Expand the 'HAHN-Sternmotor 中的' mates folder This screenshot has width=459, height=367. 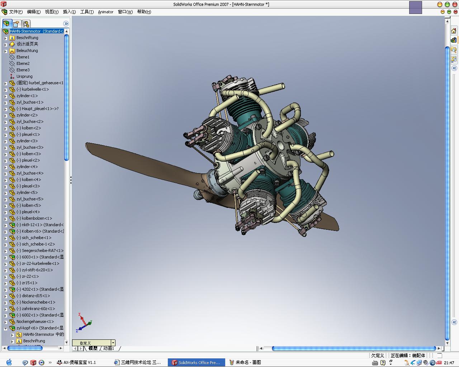(12, 335)
